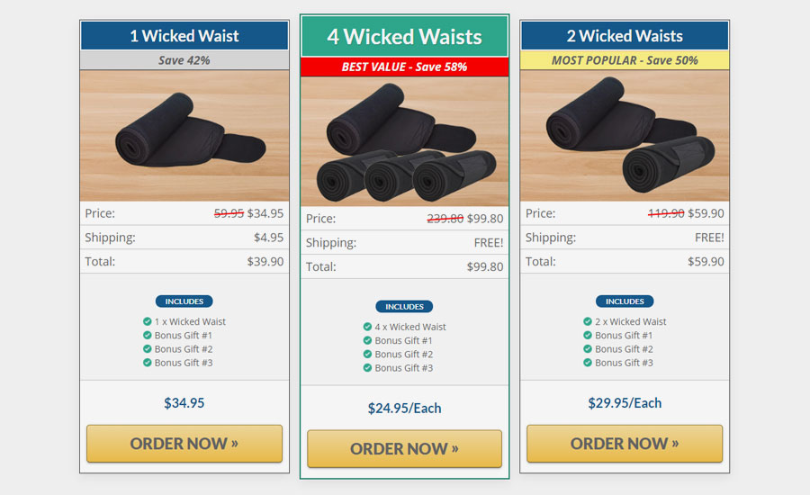Screen dimensions: 810x495
Task: Click the red BEST VALUE - Save 58% banner
Action: coord(404,67)
